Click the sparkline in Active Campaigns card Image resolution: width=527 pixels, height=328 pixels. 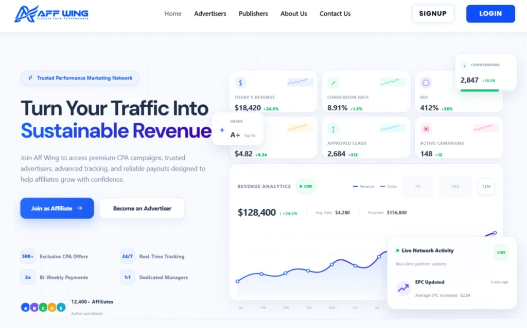pos(486,128)
